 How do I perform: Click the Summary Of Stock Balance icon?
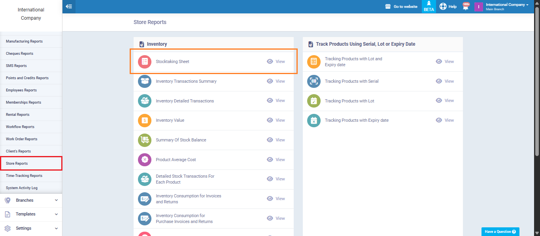[x=145, y=140]
